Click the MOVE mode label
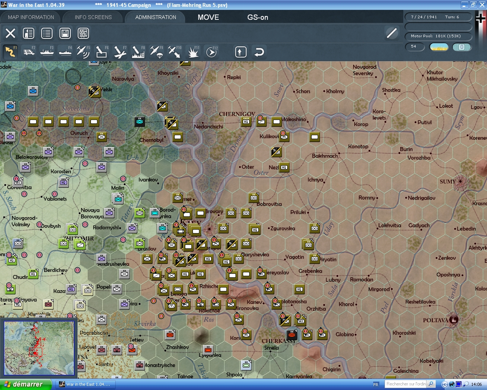This screenshot has height=390, width=487. tap(208, 17)
